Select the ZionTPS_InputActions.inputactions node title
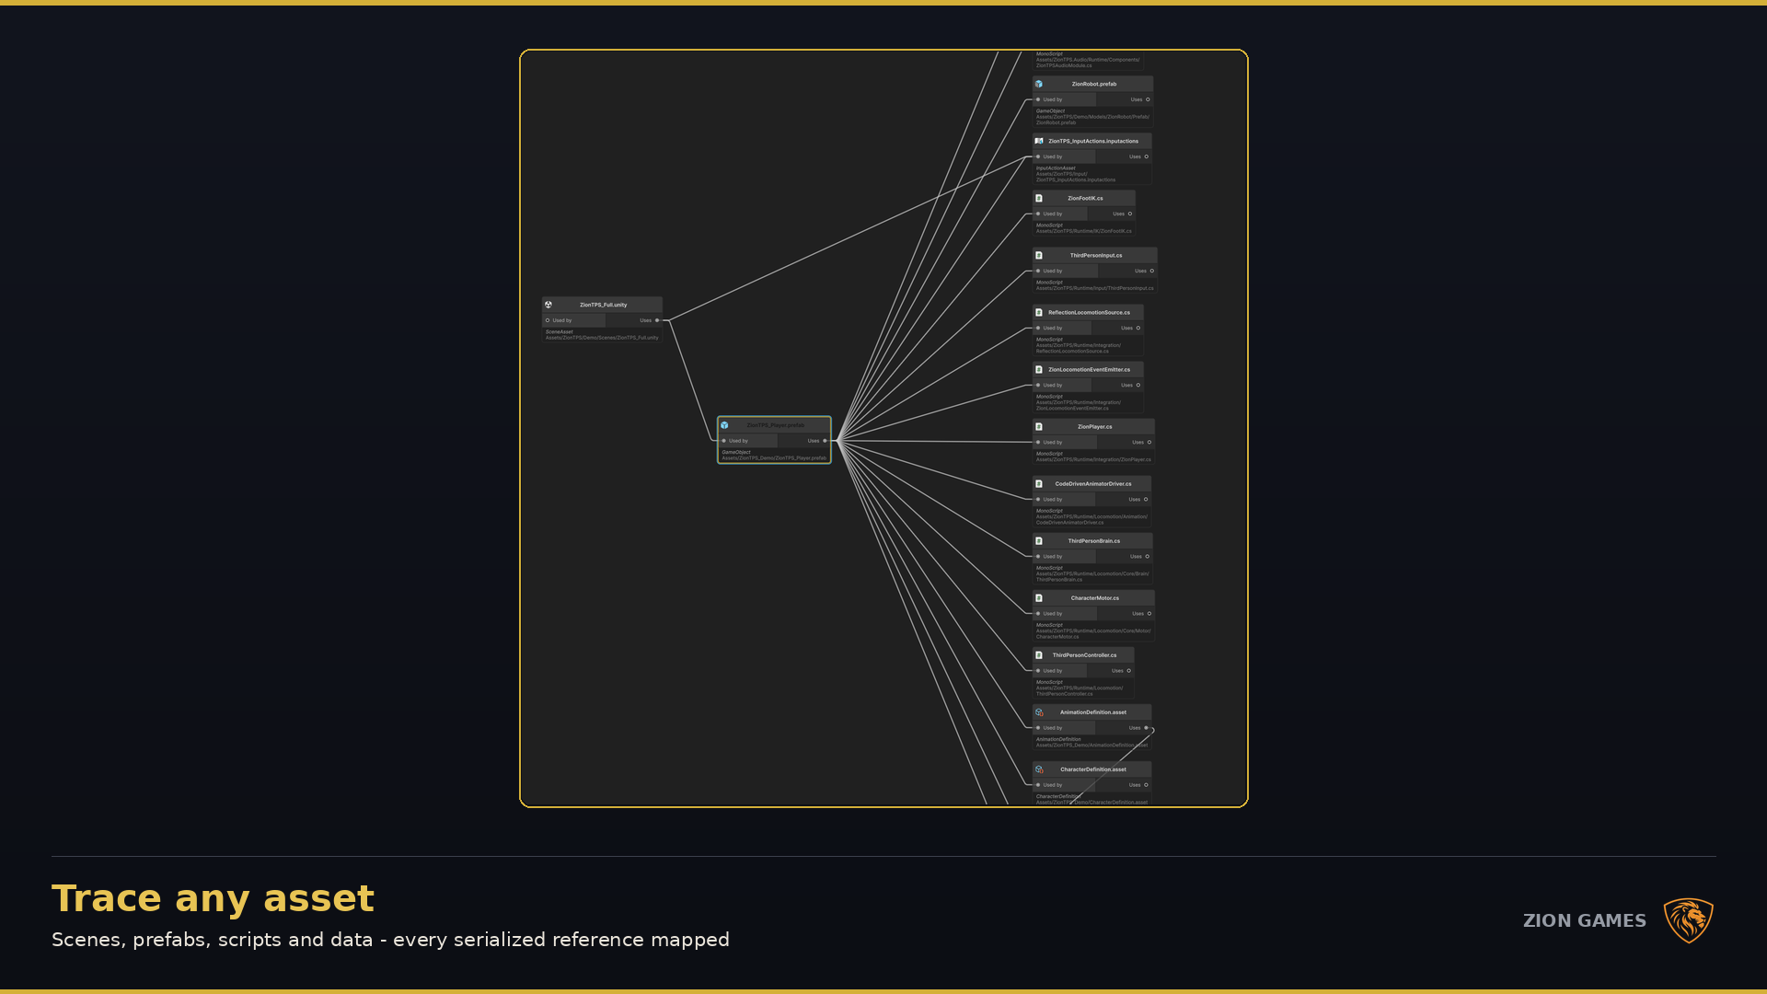The image size is (1767, 994). (x=1093, y=141)
